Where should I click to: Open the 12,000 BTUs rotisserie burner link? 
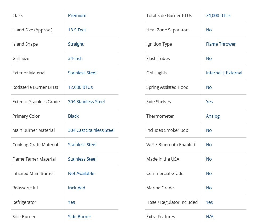pos(80,87)
